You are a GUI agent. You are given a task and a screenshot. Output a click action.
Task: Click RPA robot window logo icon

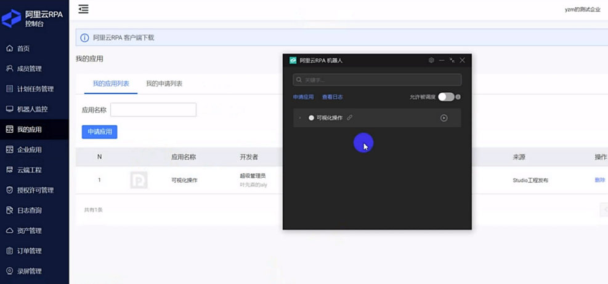tap(293, 60)
